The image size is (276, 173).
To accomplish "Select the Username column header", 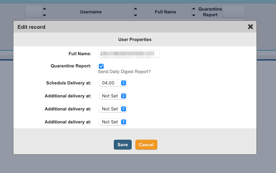I will point(91,12).
